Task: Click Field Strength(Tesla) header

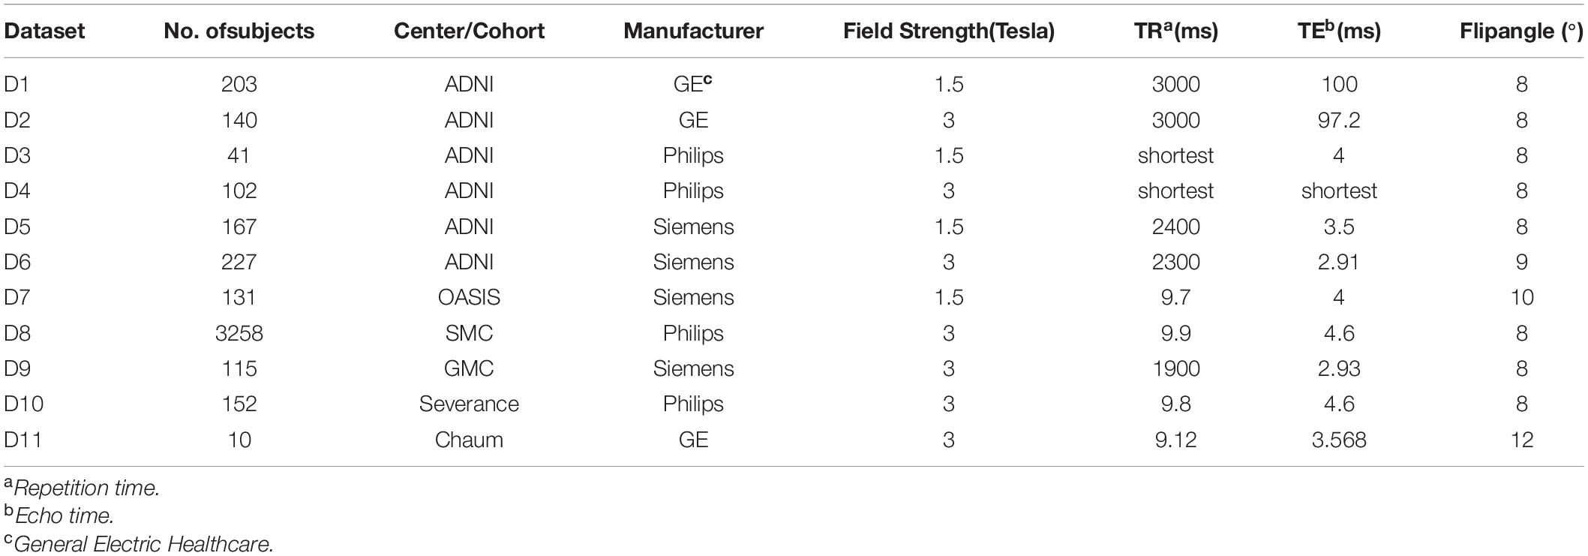Action: (948, 31)
